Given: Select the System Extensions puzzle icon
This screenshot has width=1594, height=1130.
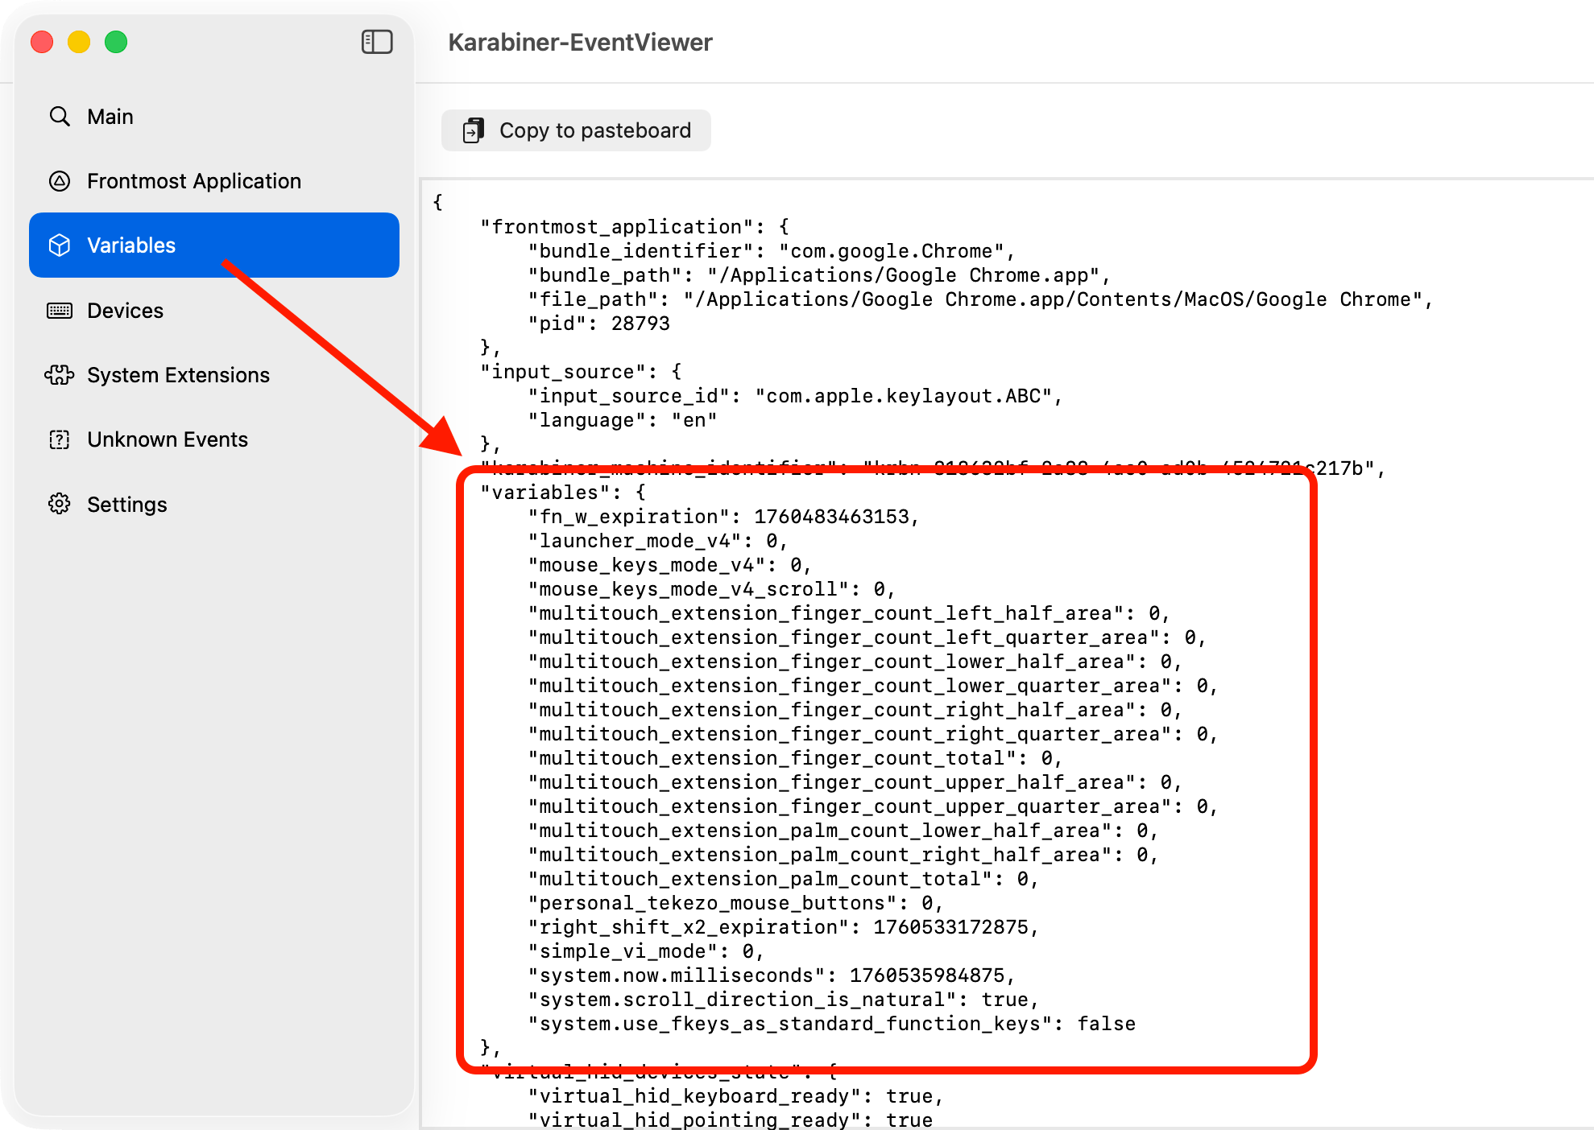Looking at the screenshot, I should point(60,374).
